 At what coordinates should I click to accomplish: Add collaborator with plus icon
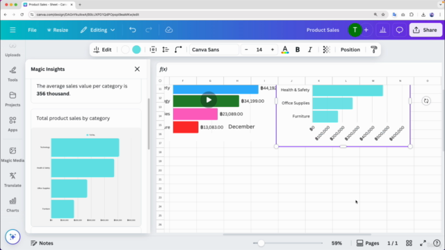366,30
